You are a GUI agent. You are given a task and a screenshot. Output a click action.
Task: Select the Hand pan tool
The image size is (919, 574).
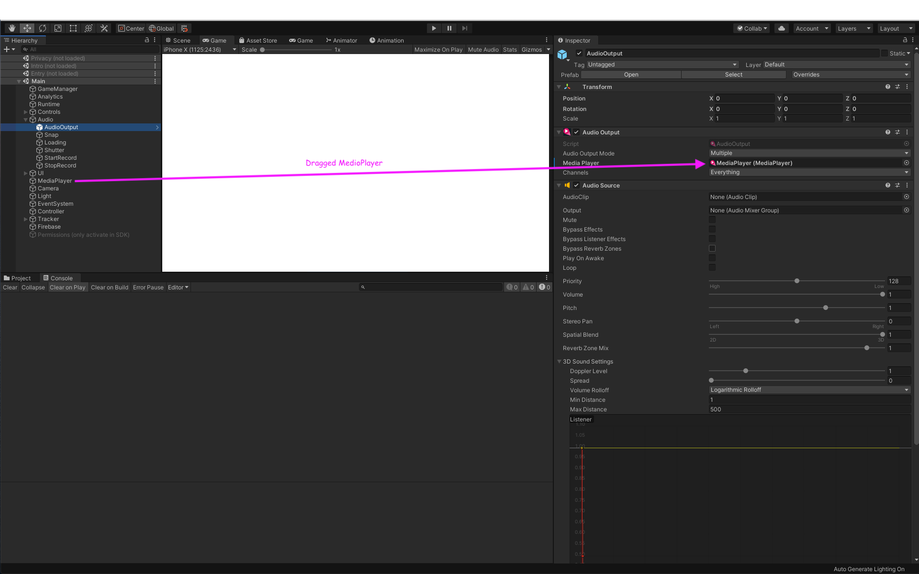pyautogui.click(x=11, y=28)
